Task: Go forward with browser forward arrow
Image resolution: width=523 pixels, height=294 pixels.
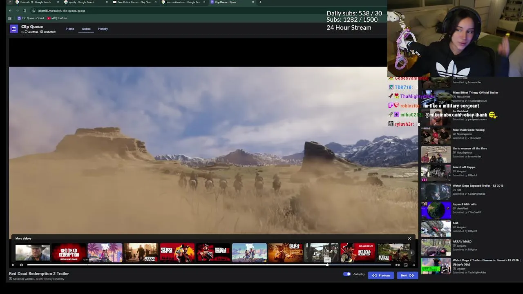Action: tap(17, 11)
